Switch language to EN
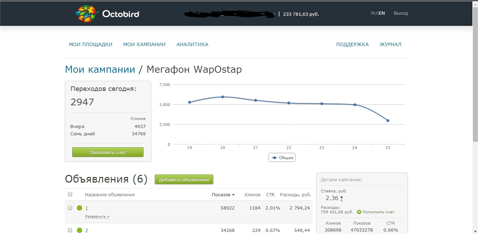 pos(382,13)
